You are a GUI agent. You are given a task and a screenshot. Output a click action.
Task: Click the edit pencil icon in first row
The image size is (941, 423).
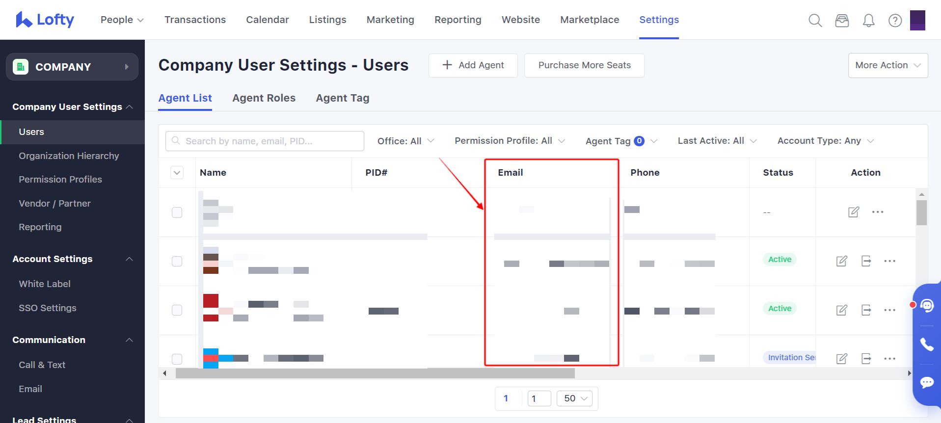click(854, 212)
